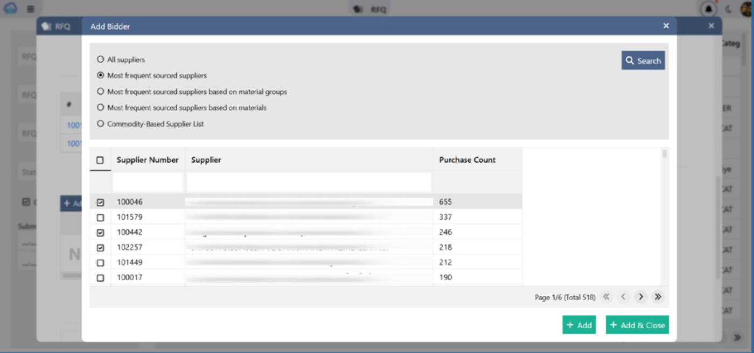Viewport: 754px width, 353px height.
Task: Click the Add & Close button
Action: 637,325
